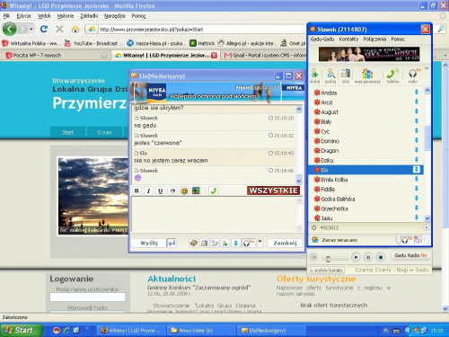Open the wybór kanału channel selector
This screenshot has height=337, width=449.
(326, 270)
